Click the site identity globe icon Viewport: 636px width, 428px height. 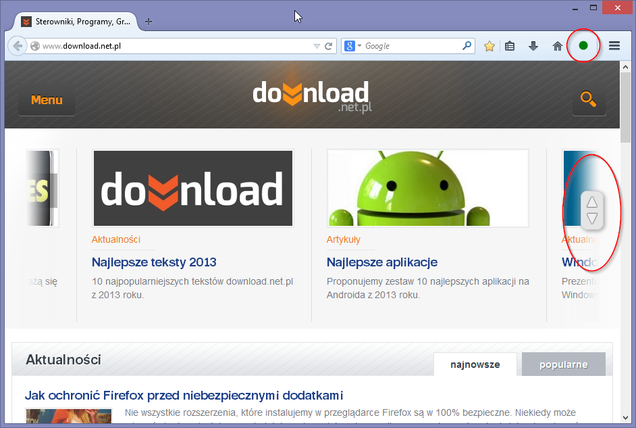point(35,46)
